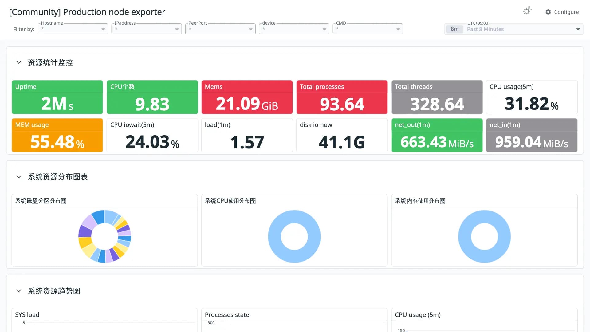Click the disk io now 41.1G value
This screenshot has width=590, height=332.
point(342,142)
